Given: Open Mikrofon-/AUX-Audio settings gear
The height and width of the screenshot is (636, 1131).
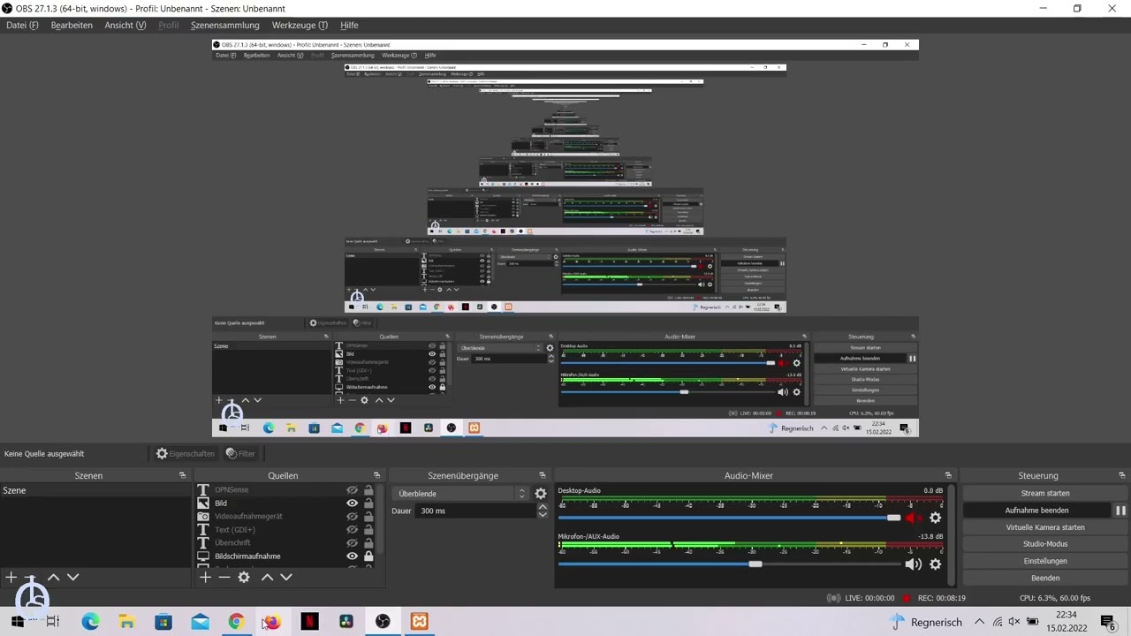Looking at the screenshot, I should coord(936,564).
